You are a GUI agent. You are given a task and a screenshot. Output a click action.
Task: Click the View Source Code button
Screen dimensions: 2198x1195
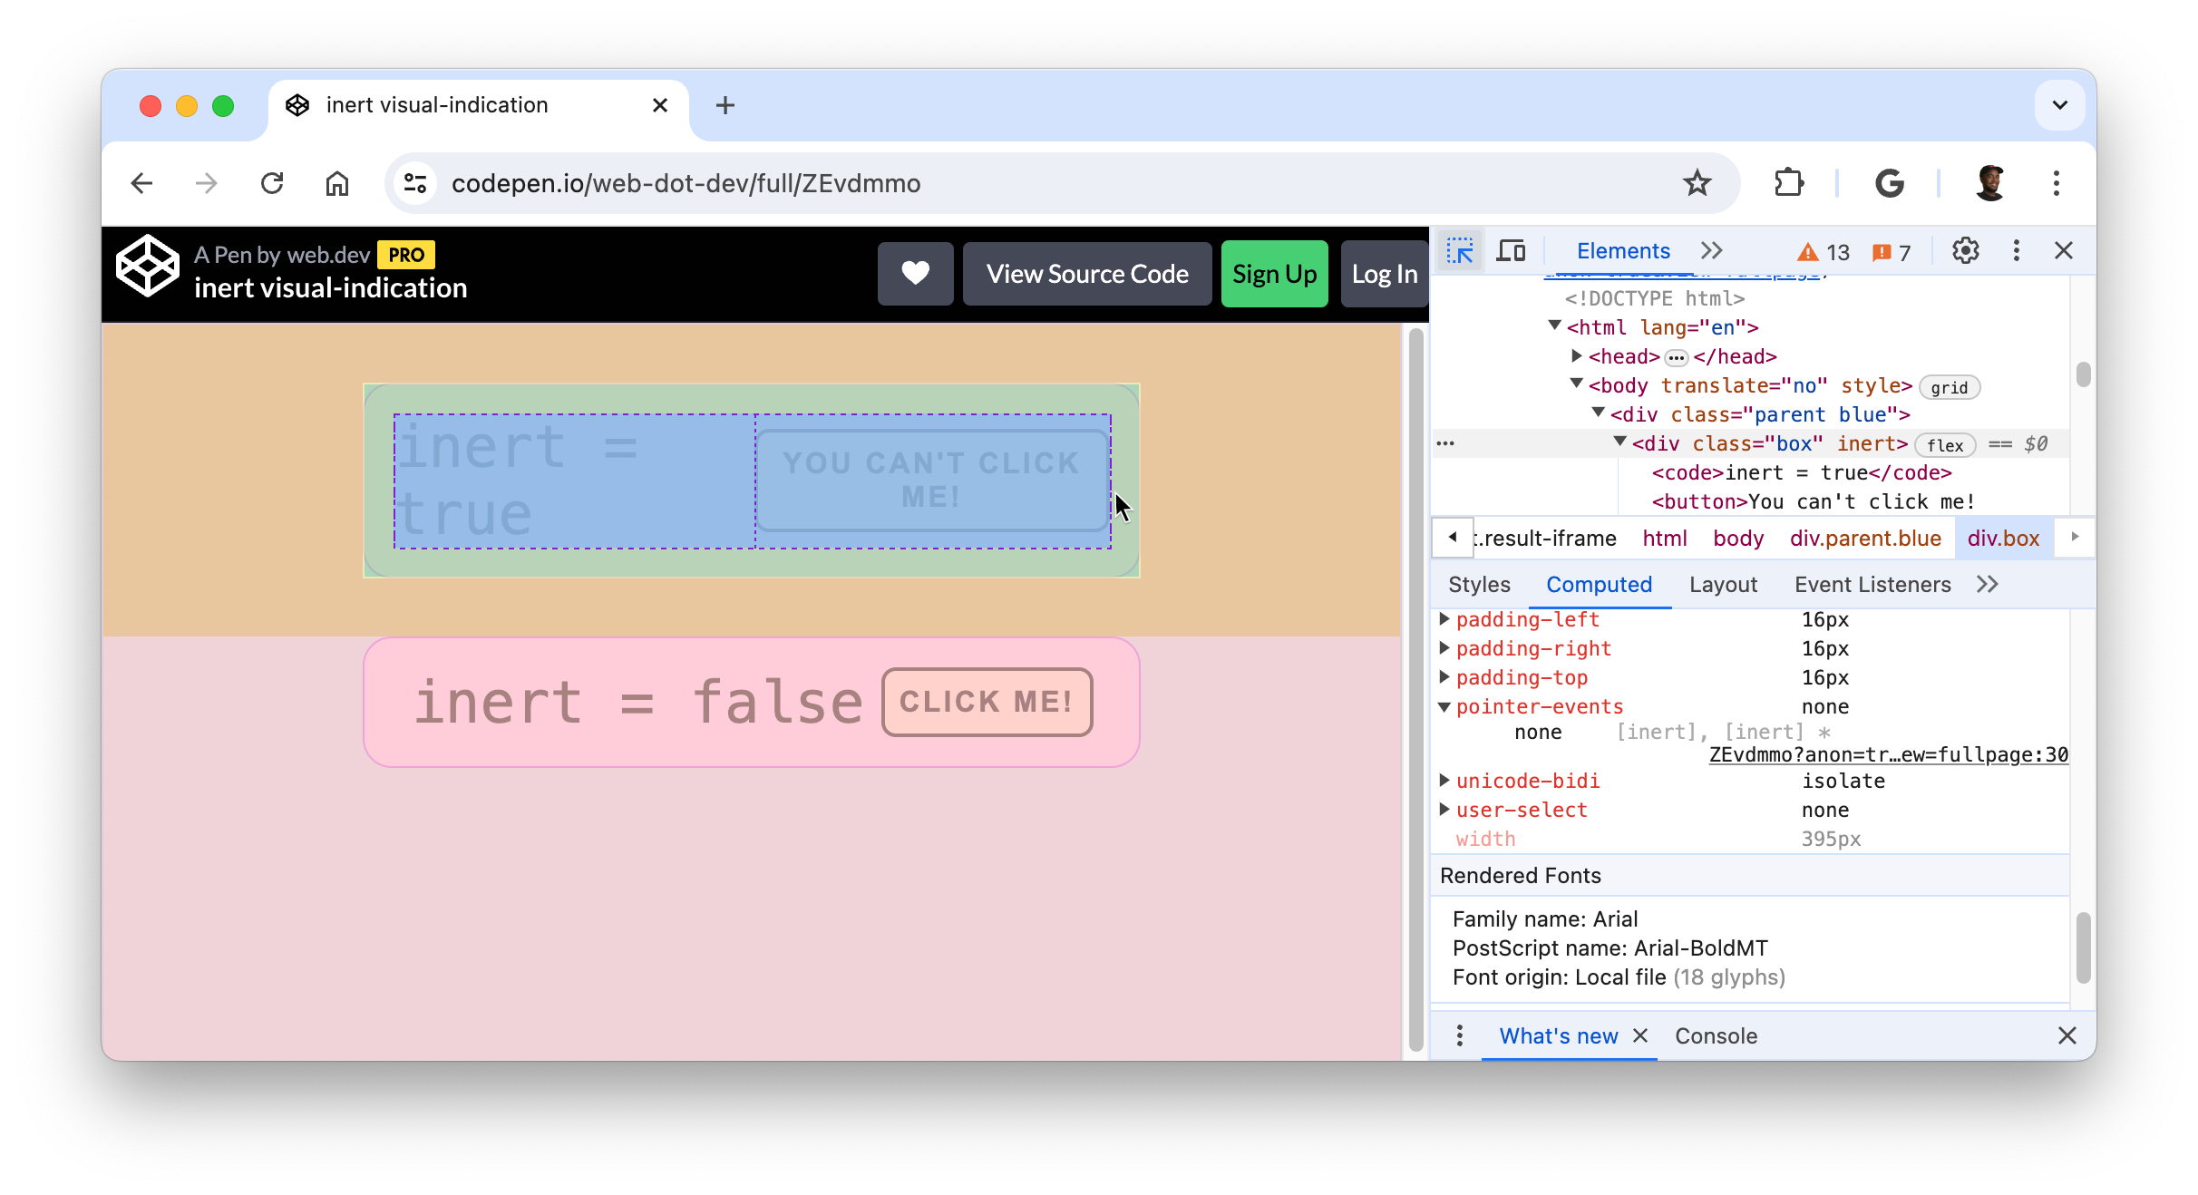[1087, 272]
